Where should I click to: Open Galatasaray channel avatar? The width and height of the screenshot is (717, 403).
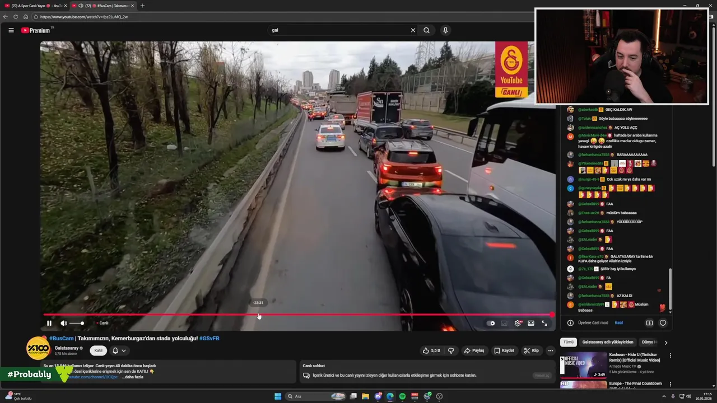click(38, 348)
